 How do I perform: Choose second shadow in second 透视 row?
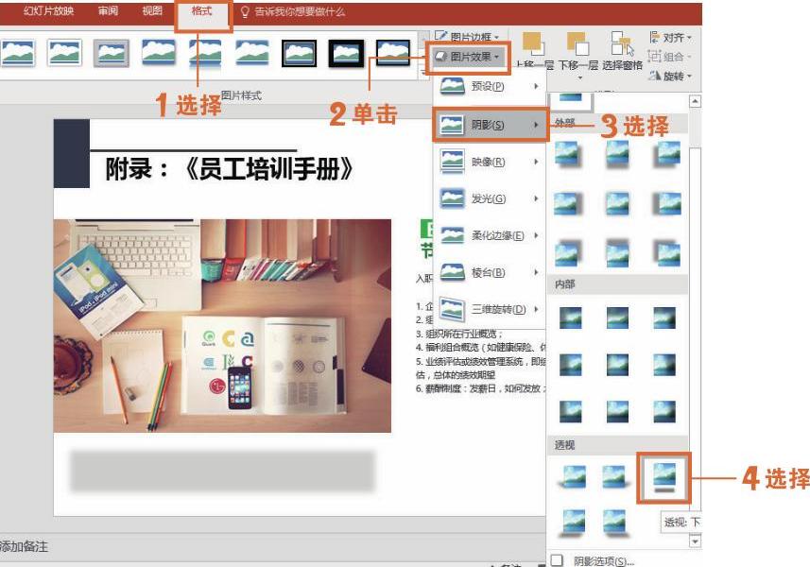[x=614, y=522]
